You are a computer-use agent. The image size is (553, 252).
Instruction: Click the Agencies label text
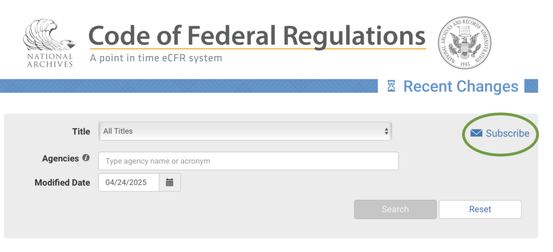(60, 159)
